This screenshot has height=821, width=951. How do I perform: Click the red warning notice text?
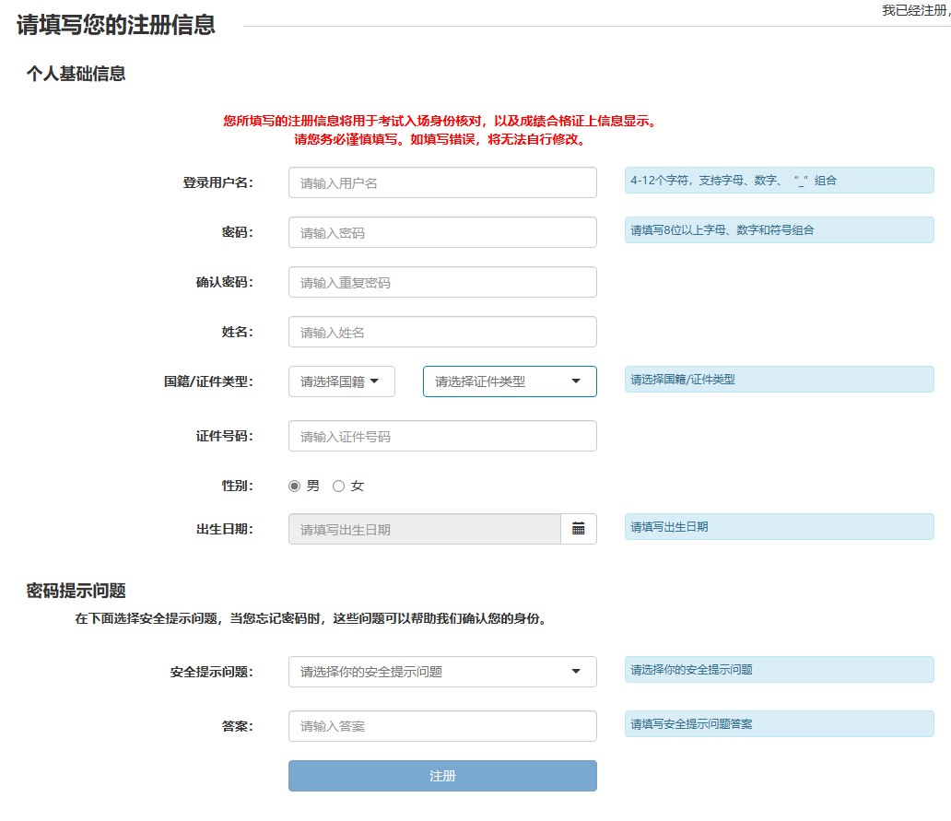[440, 131]
